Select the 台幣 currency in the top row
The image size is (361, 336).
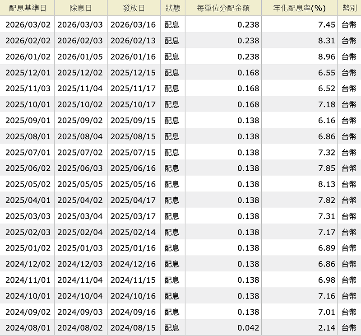coord(348,25)
